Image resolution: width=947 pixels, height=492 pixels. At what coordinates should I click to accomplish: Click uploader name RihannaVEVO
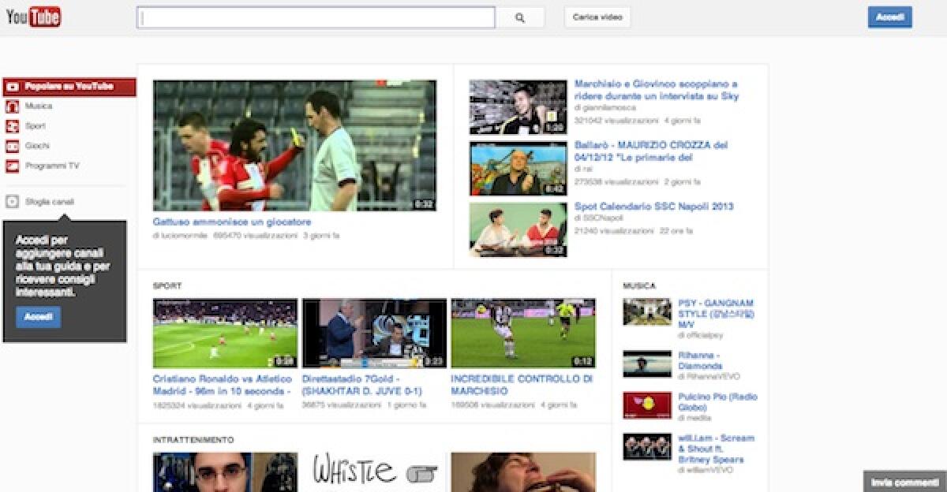(714, 377)
